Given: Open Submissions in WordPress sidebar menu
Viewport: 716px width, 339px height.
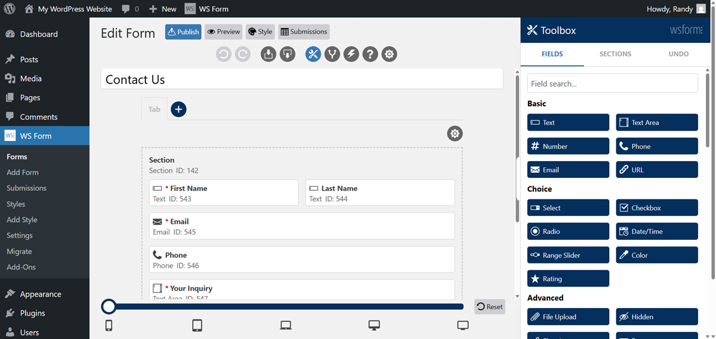Looking at the screenshot, I should point(26,188).
